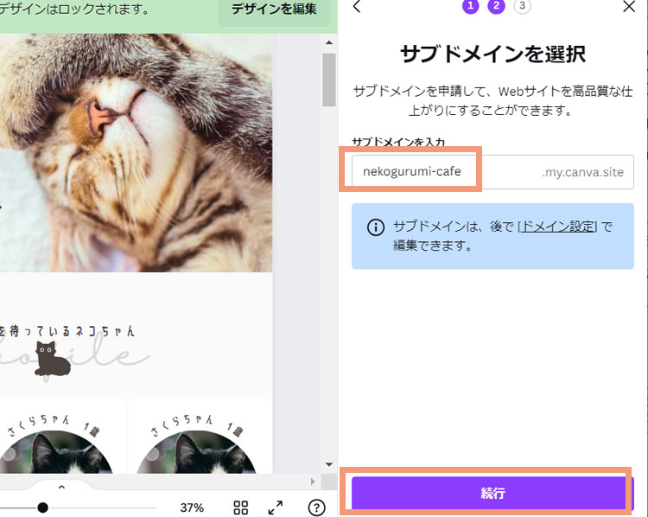Click the subdomain input field nekogurumi-cafe
The height and width of the screenshot is (517, 648).
(x=492, y=172)
